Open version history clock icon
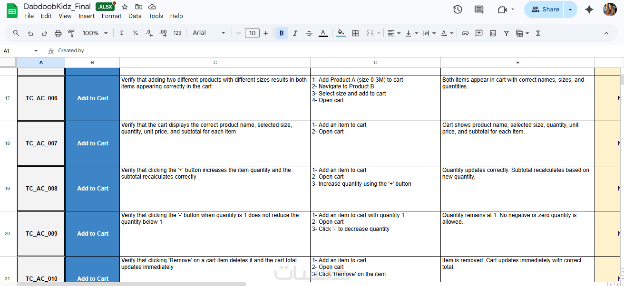This screenshot has height=286, width=624. [x=458, y=10]
